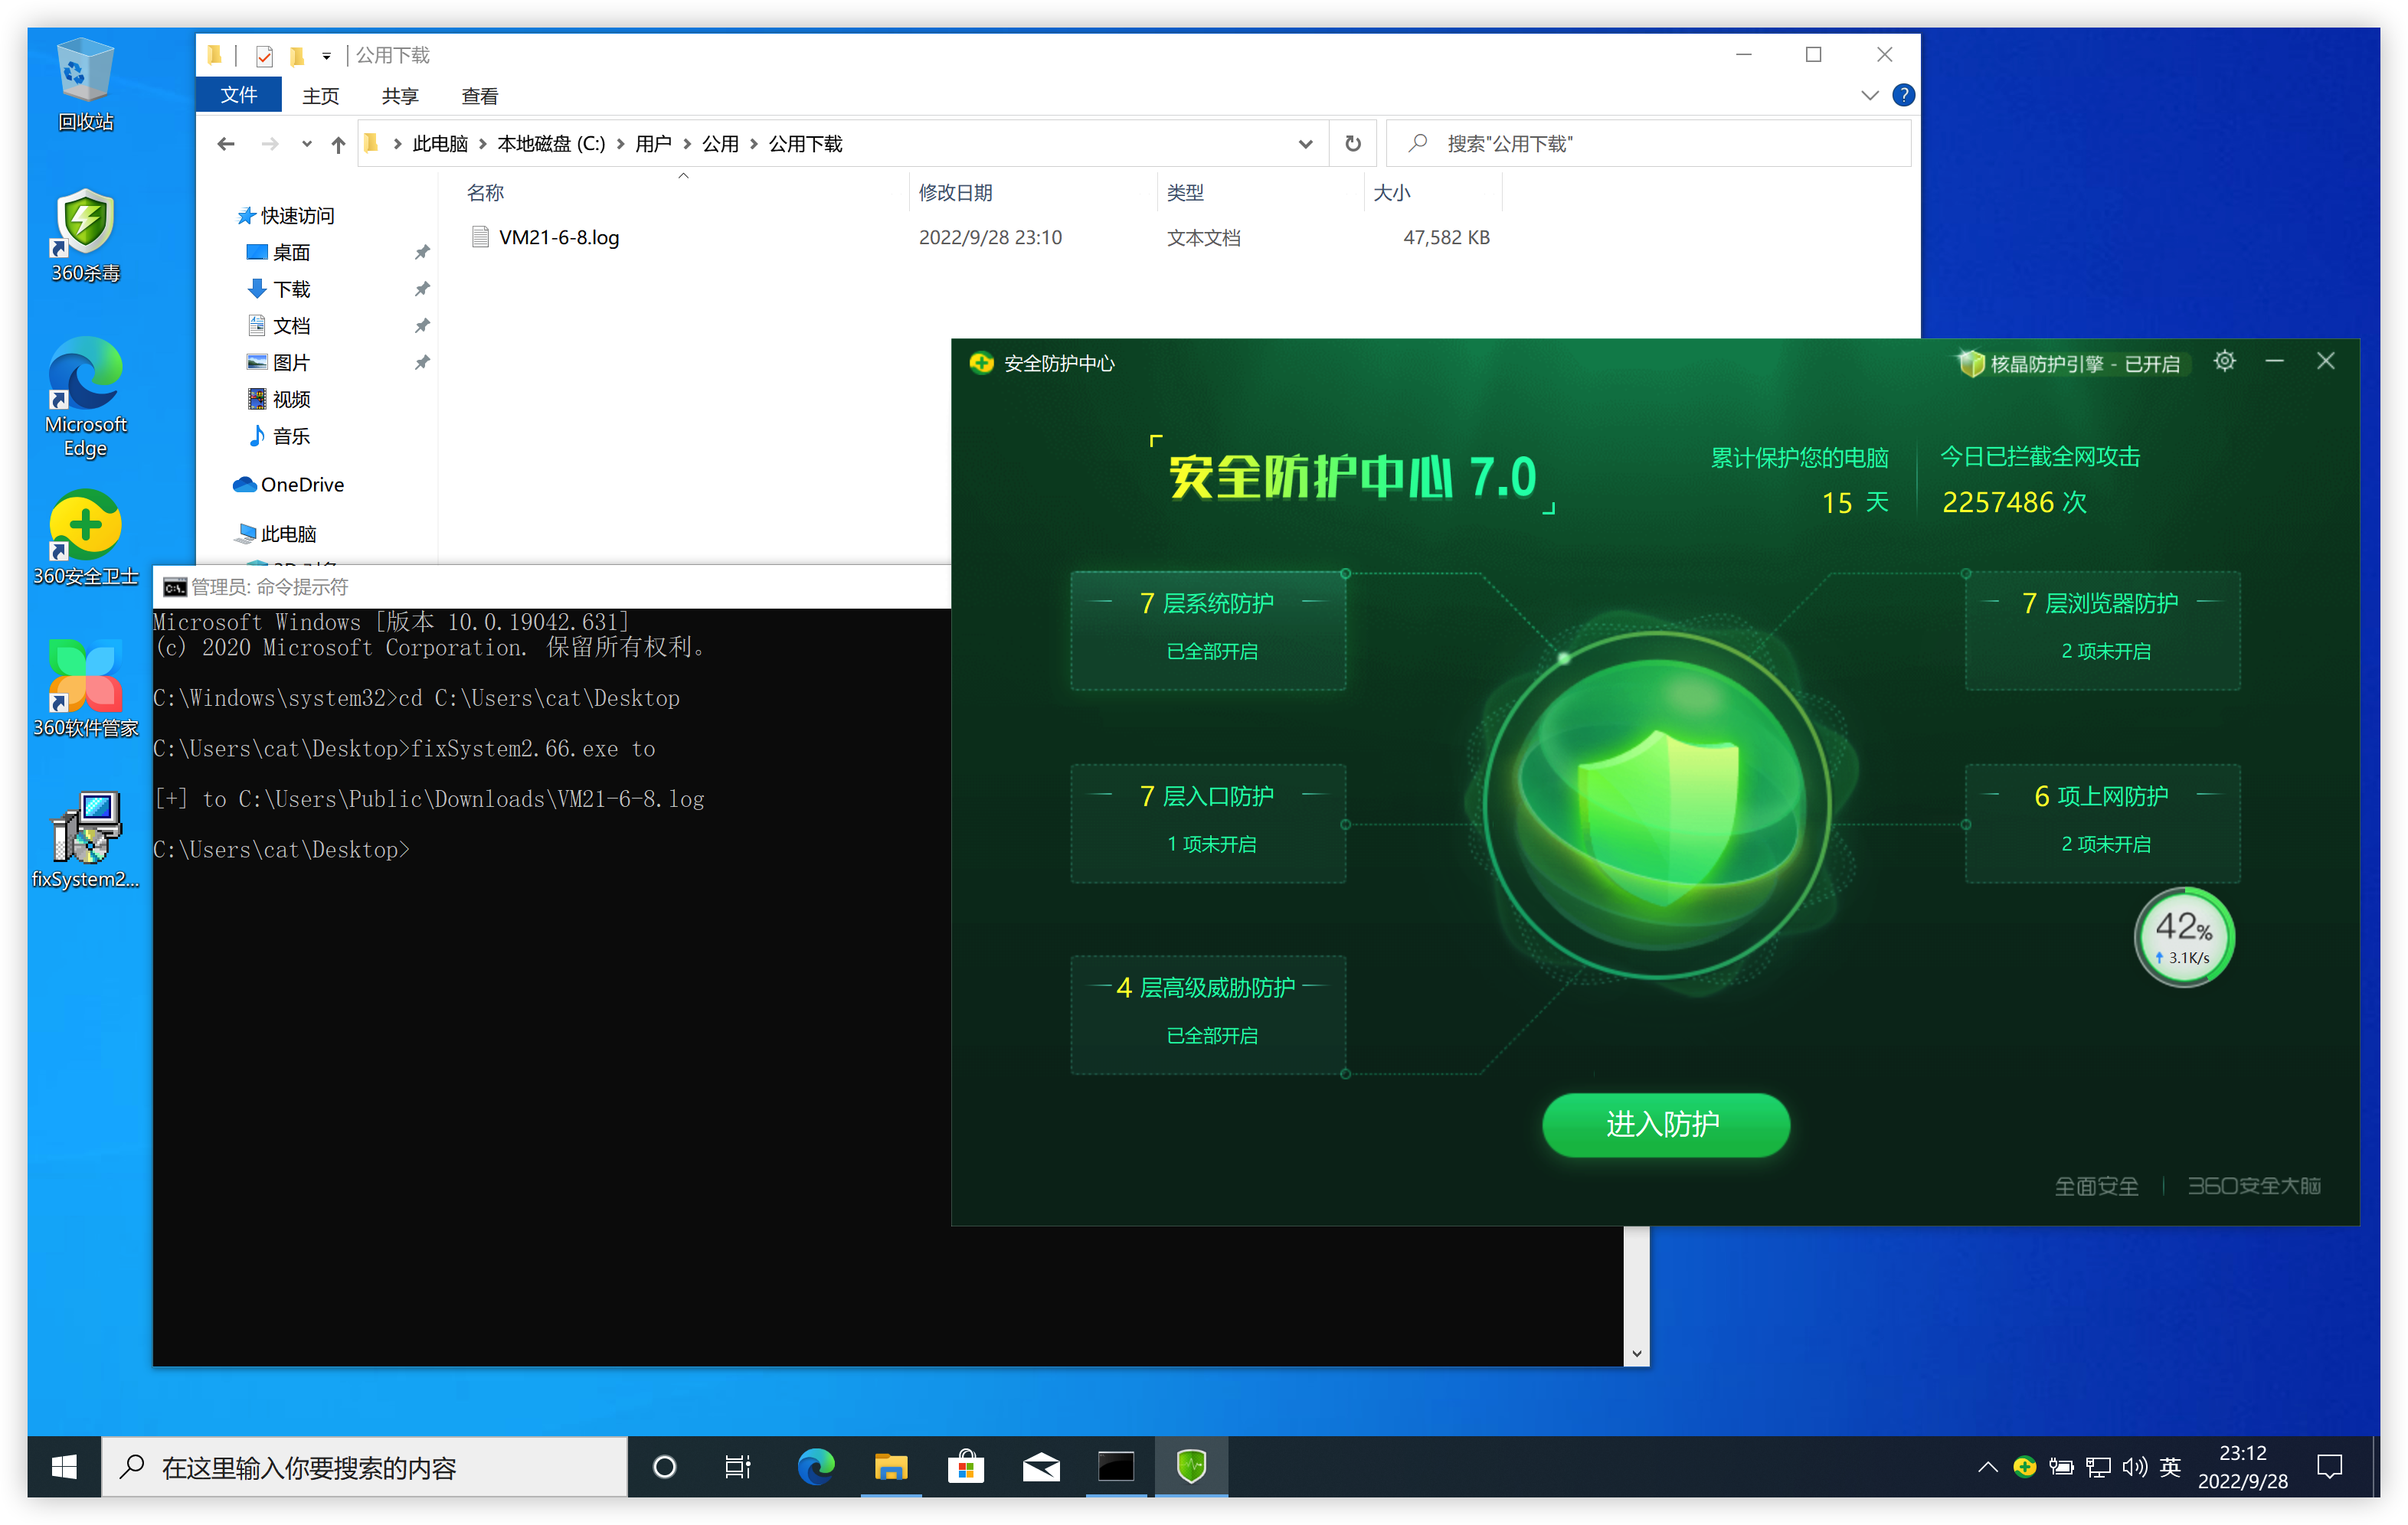This screenshot has width=2408, height=1525.
Task: Open the 360 security center settings gear
Action: pos(2224,362)
